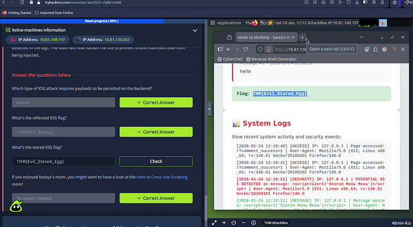Click the Firefox window button in AttackBox taskbar
The image size is (413, 227).
pyautogui.click(x=383, y=23)
